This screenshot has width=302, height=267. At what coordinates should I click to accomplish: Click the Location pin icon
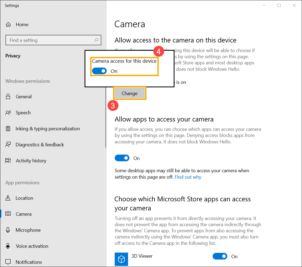[x=8, y=198]
